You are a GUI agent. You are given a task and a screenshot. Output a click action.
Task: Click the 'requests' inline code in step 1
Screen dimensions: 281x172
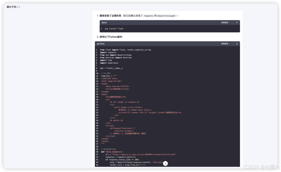(148, 16)
